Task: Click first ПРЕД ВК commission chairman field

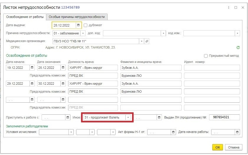Action: tap(93, 76)
